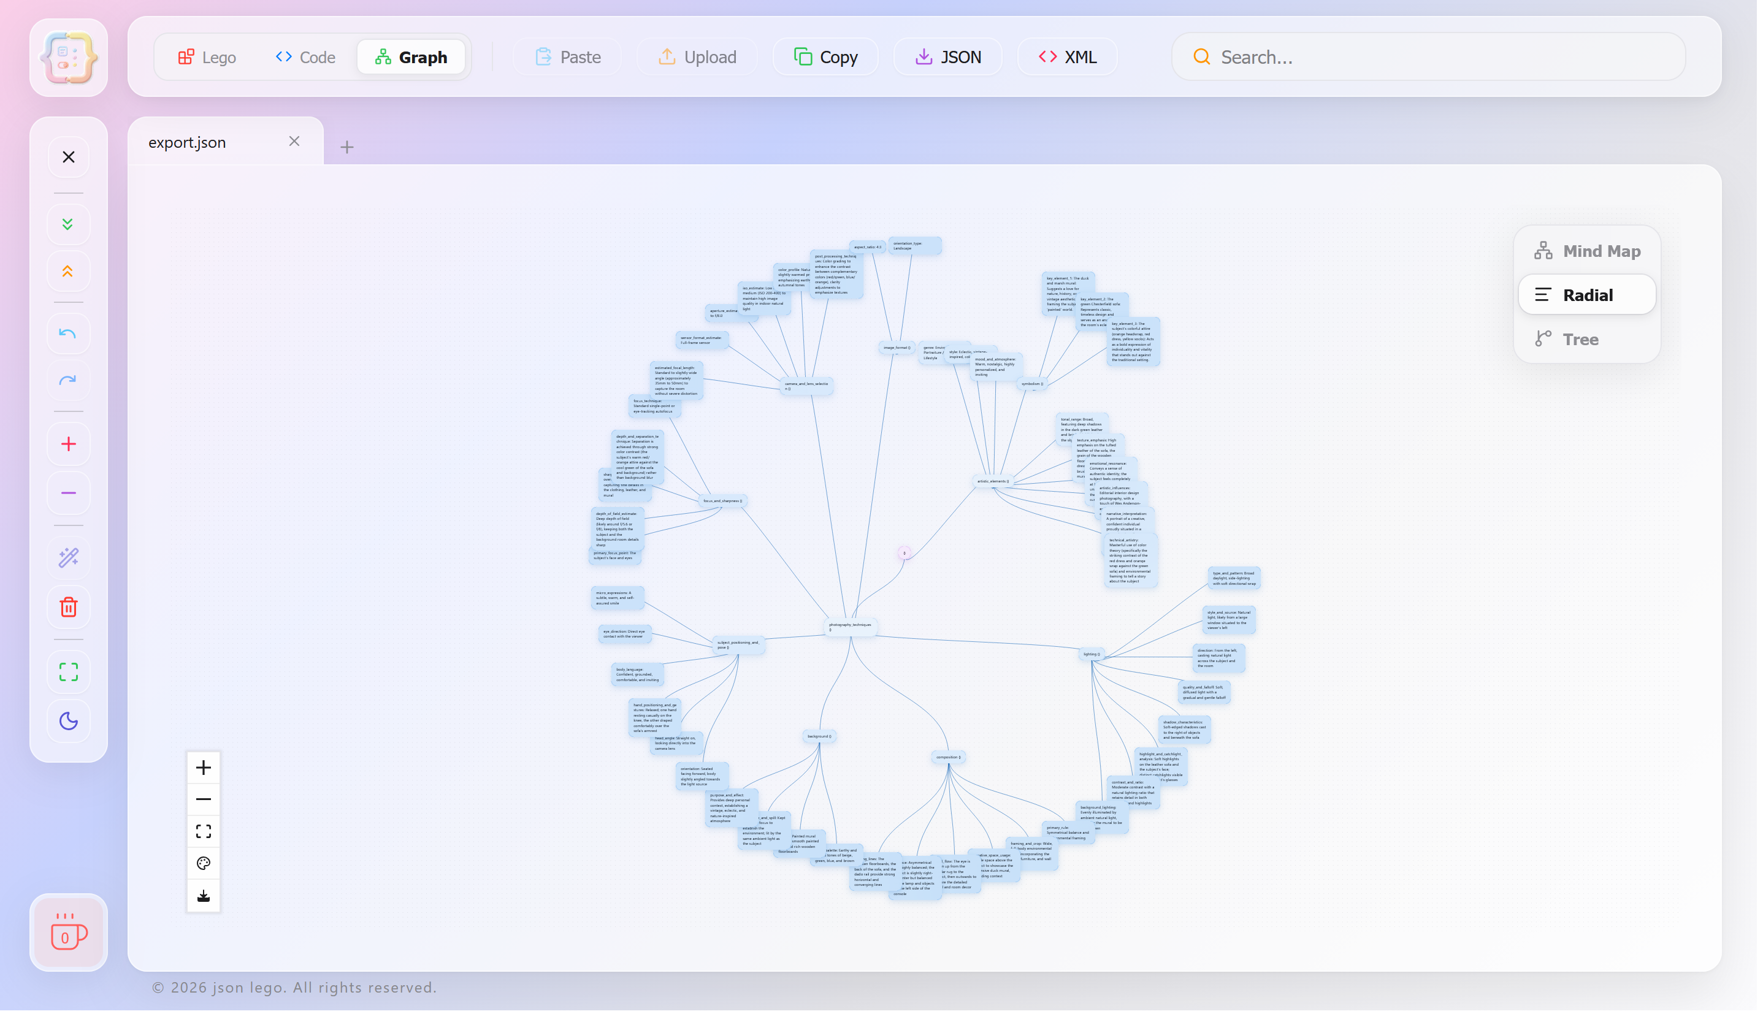The image size is (1763, 1022).
Task: Expand all nodes with double-down chevron
Action: [x=69, y=224]
